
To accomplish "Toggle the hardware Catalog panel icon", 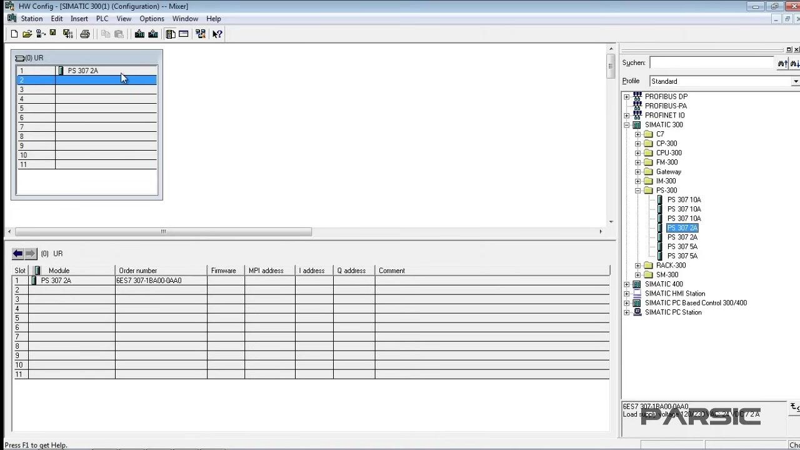I will click(x=170, y=34).
